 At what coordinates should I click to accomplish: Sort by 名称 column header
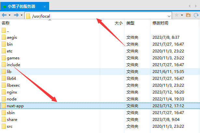tap(6, 23)
